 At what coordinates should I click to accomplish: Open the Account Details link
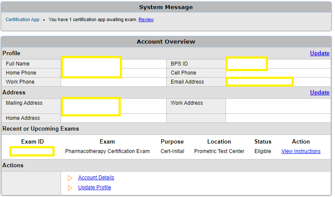point(96,178)
